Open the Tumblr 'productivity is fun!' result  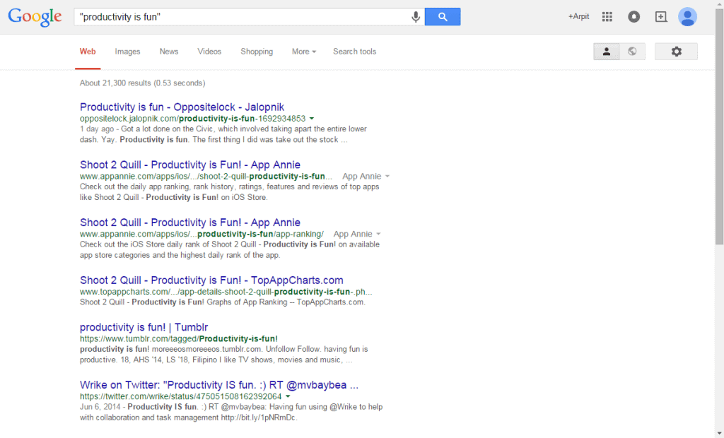pyautogui.click(x=144, y=327)
